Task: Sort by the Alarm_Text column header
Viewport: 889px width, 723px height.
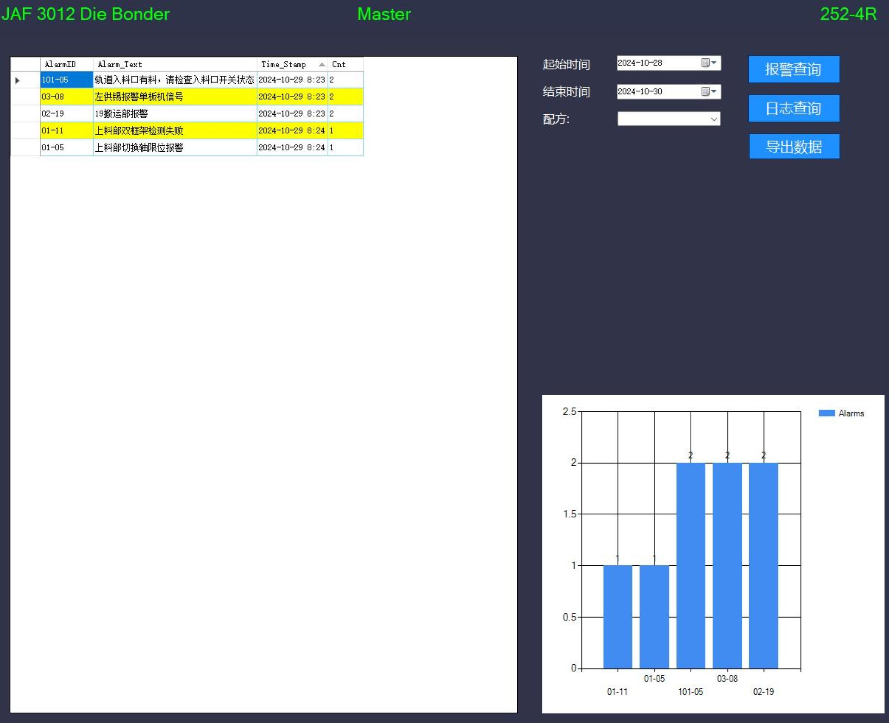Action: click(175, 64)
